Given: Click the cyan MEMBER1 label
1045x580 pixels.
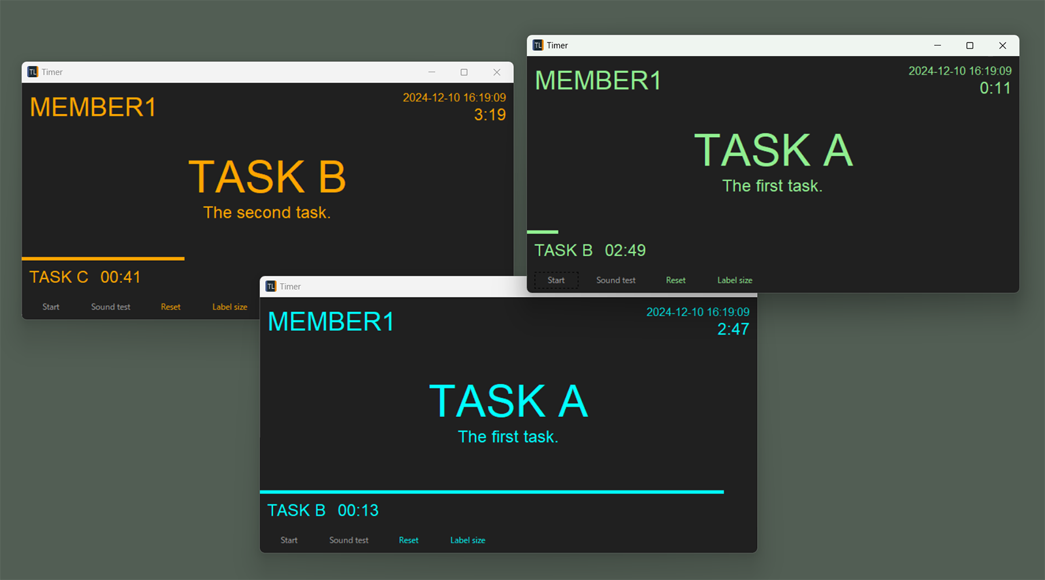Looking at the screenshot, I should [x=331, y=322].
